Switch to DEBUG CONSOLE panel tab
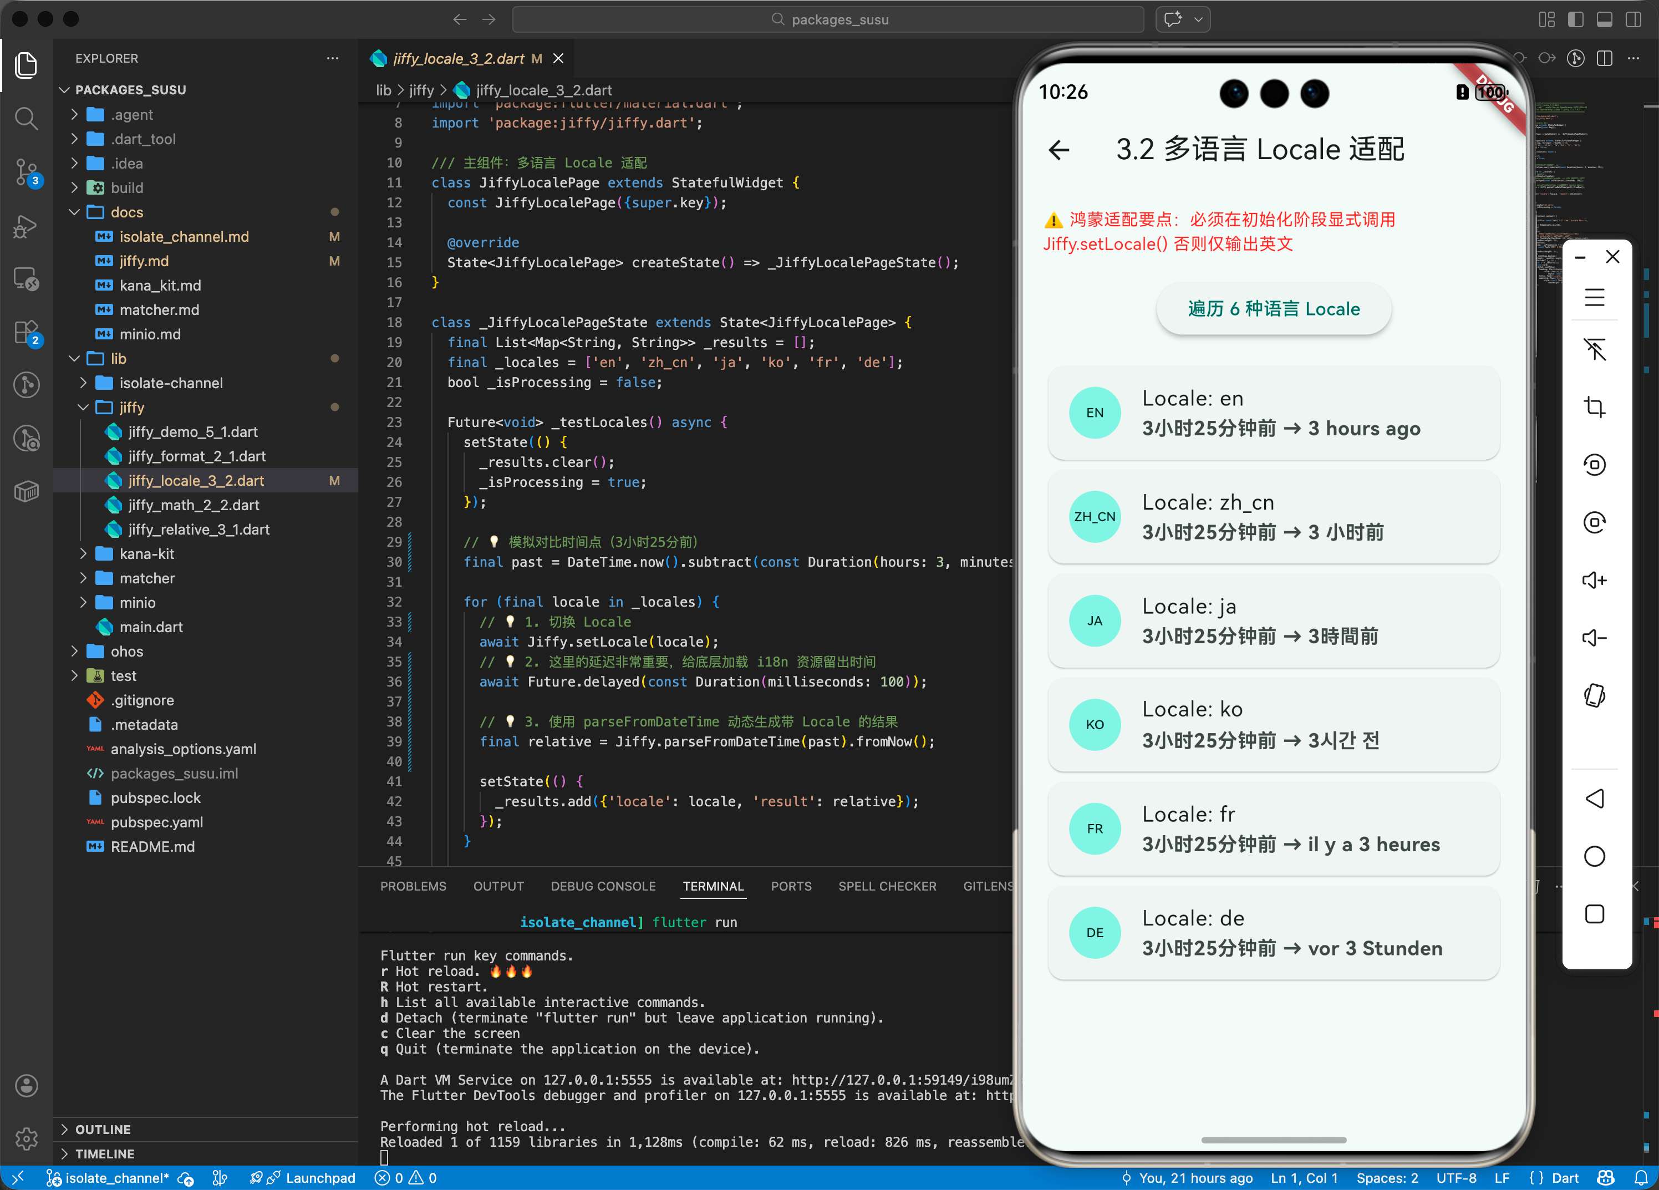The image size is (1659, 1190). click(603, 886)
